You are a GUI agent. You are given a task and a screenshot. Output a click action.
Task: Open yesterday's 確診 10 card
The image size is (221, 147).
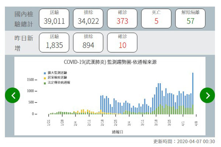[x=122, y=42]
